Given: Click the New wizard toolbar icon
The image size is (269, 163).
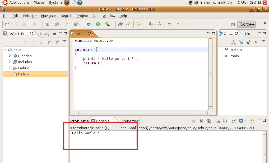Looking at the screenshot, I should tap(7, 24).
